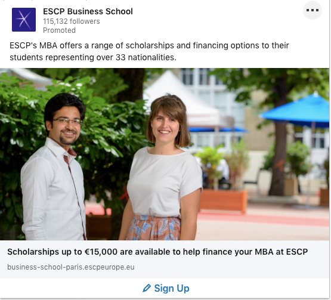Image resolution: width=331 pixels, height=300 pixels.
Task: Click the orange planter box in photo
Action: click(223, 200)
